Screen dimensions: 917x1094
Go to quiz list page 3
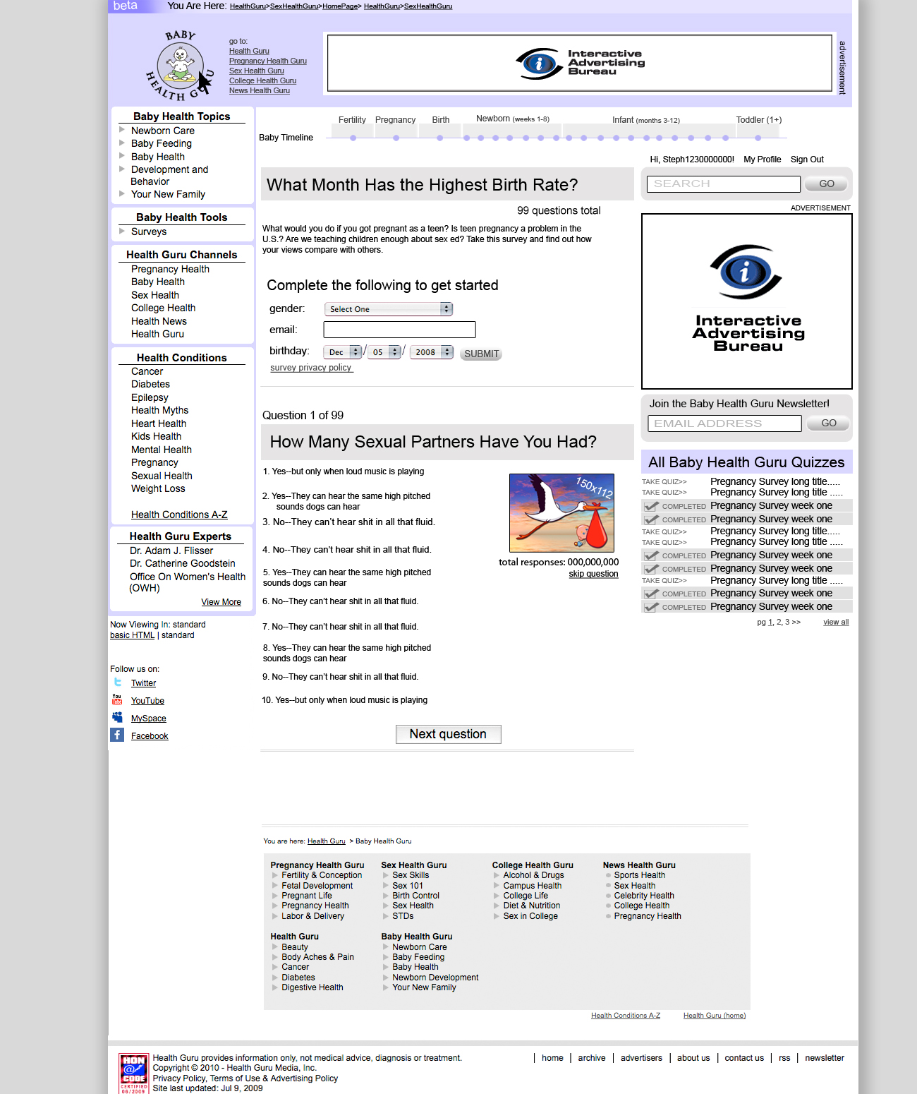787,622
